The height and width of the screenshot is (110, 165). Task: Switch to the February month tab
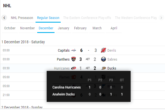pyautogui.click(x=80, y=28)
